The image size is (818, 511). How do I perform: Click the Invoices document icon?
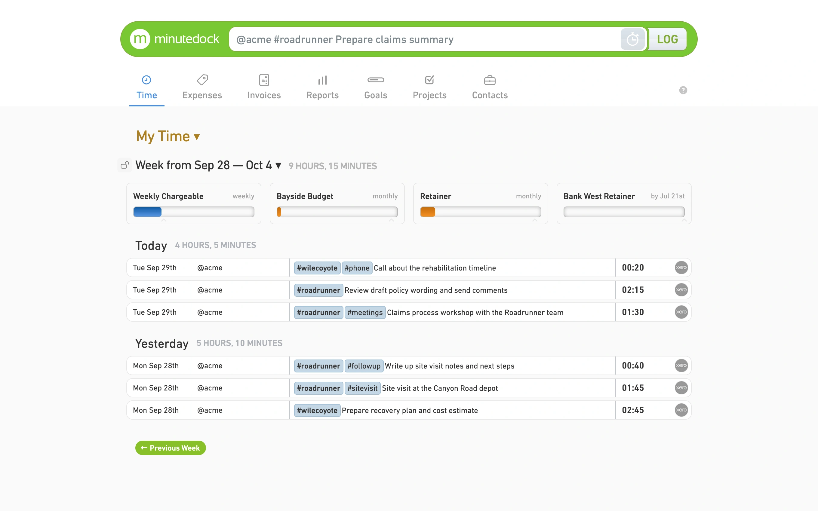pyautogui.click(x=264, y=80)
